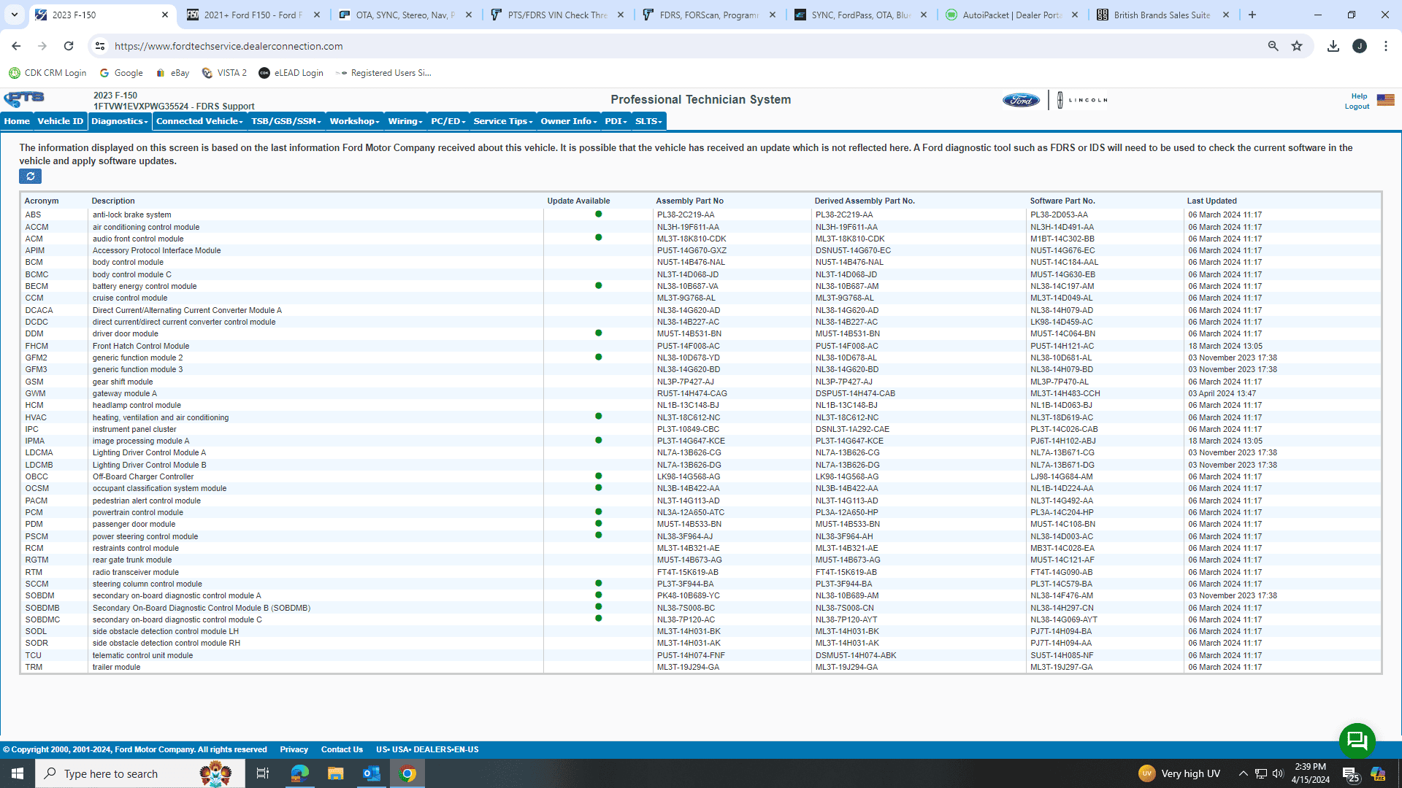Screen dimensions: 1402x788
Task: Switch to the AutoiPacket Dealer Portal tab
Action: click(x=1011, y=15)
